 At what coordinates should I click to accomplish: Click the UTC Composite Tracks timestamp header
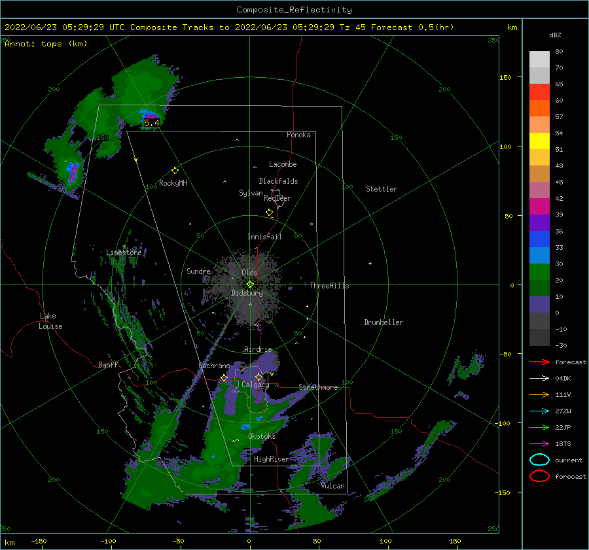coord(229,27)
